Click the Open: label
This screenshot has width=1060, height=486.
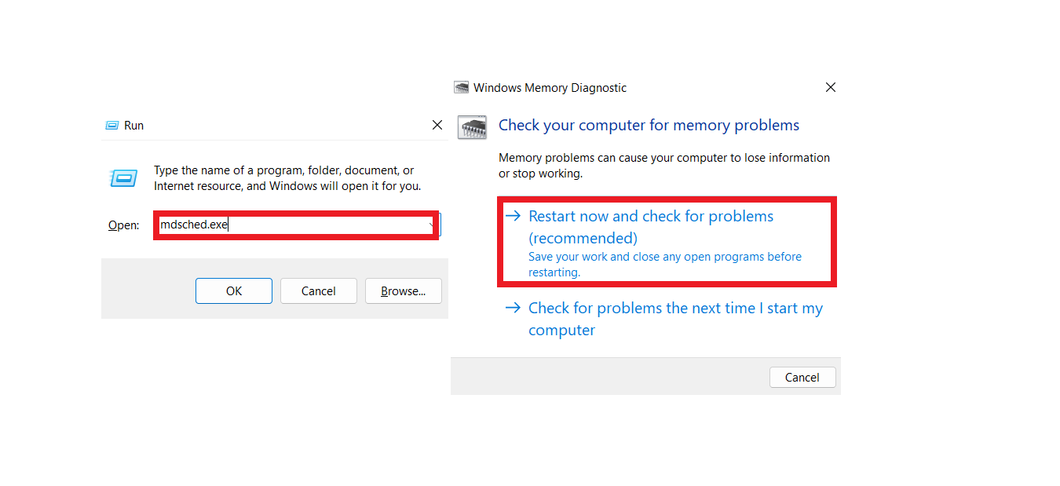pyautogui.click(x=123, y=225)
